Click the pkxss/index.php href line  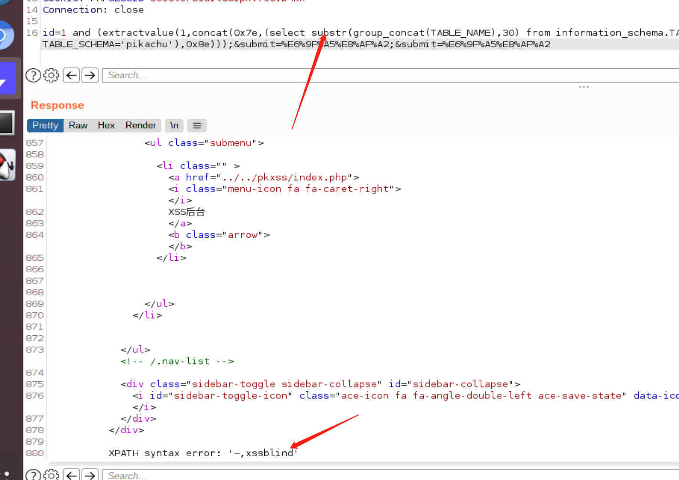pos(264,177)
